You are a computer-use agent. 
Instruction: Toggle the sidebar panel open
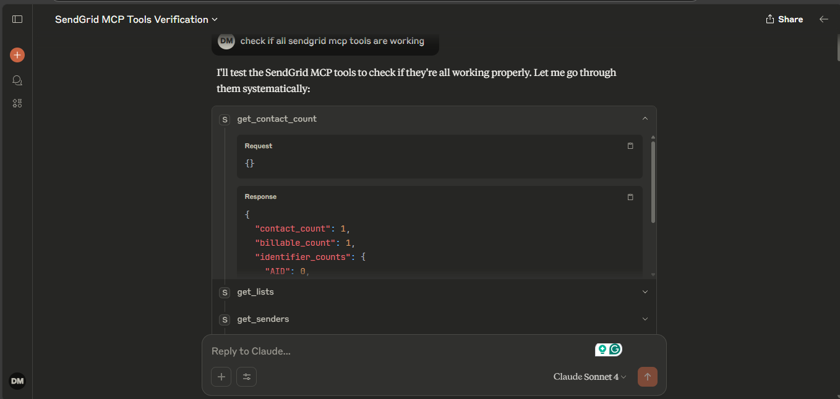(x=17, y=19)
